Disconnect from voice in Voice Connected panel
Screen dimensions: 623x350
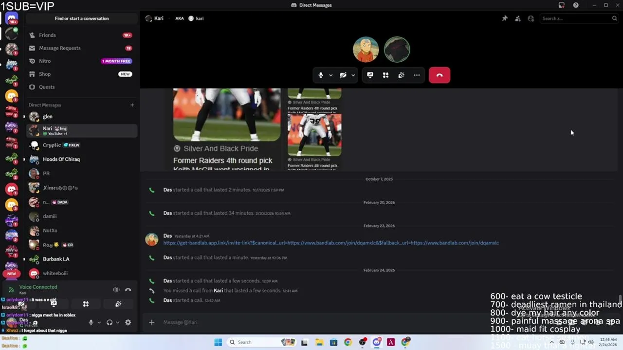[128, 290]
